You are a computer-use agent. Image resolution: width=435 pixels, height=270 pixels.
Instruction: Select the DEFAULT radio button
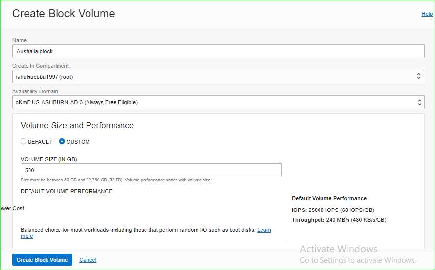click(24, 142)
